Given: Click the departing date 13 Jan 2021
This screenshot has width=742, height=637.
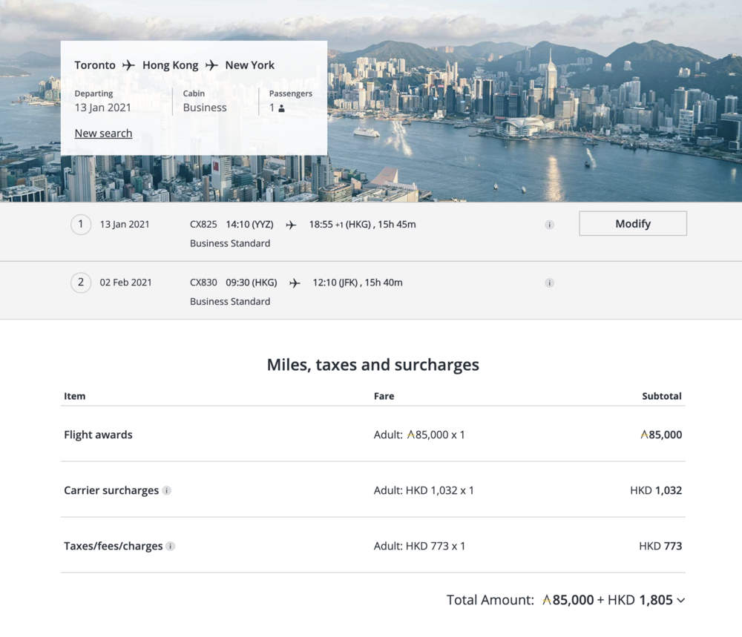Looking at the screenshot, I should (x=103, y=108).
